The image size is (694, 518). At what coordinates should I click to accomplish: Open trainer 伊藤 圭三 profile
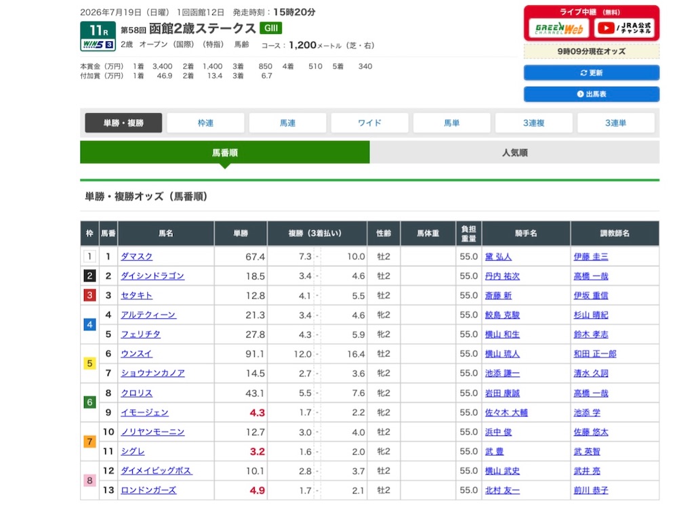(591, 257)
